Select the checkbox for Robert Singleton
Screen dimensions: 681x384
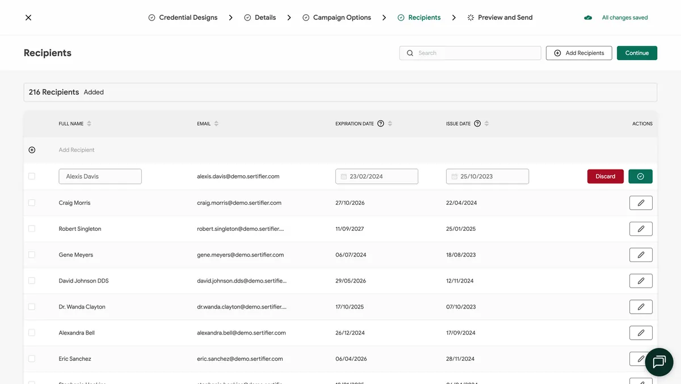[x=32, y=228]
